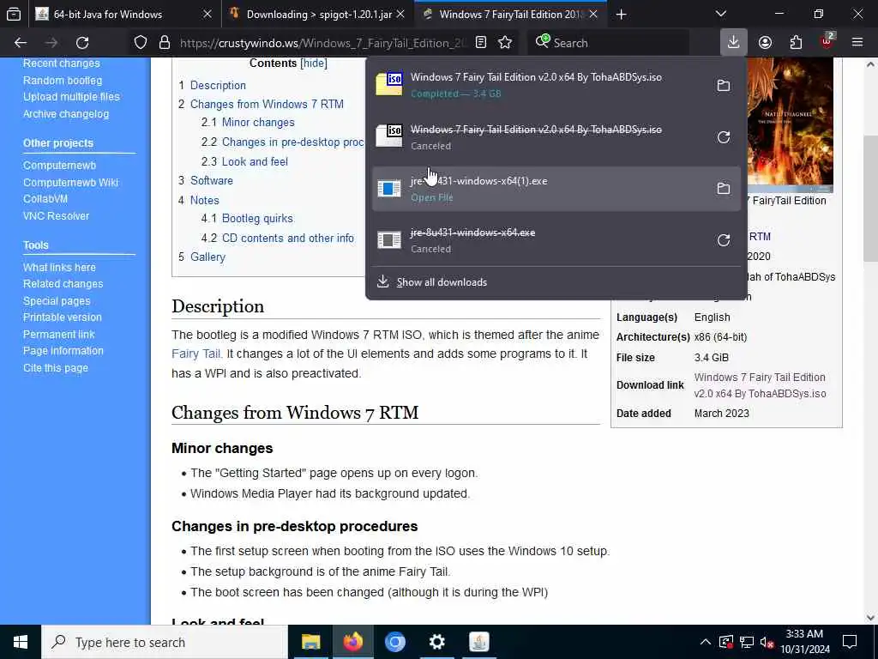
Task: Jump to 5 Gallery in Contents
Action: click(201, 257)
